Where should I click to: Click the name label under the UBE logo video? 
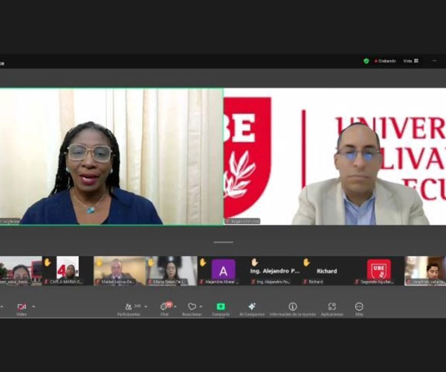click(242, 221)
